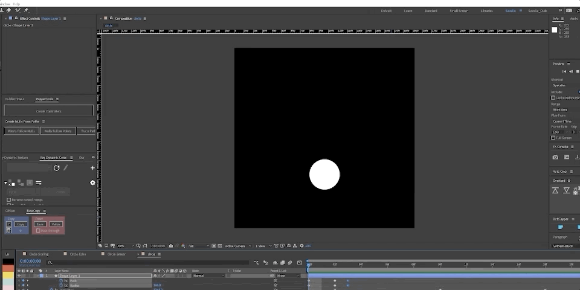
Task: Switch to RubberHose2 panel tab
Action: 14,99
